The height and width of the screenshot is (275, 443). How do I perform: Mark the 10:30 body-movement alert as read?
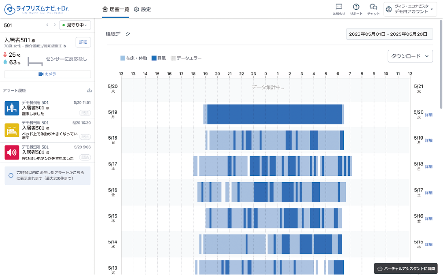pyautogui.click(x=85, y=137)
